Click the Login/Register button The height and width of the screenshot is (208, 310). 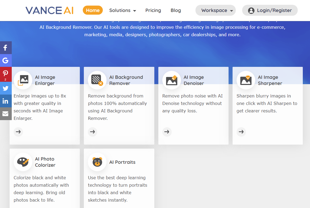pos(270,10)
